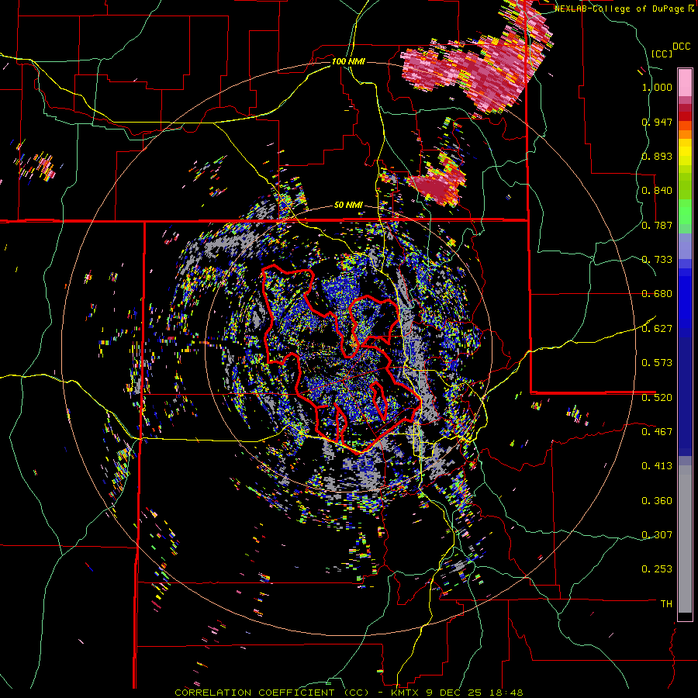The height and width of the screenshot is (698, 698).
Task: Click the 0.413 colorbar value
Action: tap(657, 466)
